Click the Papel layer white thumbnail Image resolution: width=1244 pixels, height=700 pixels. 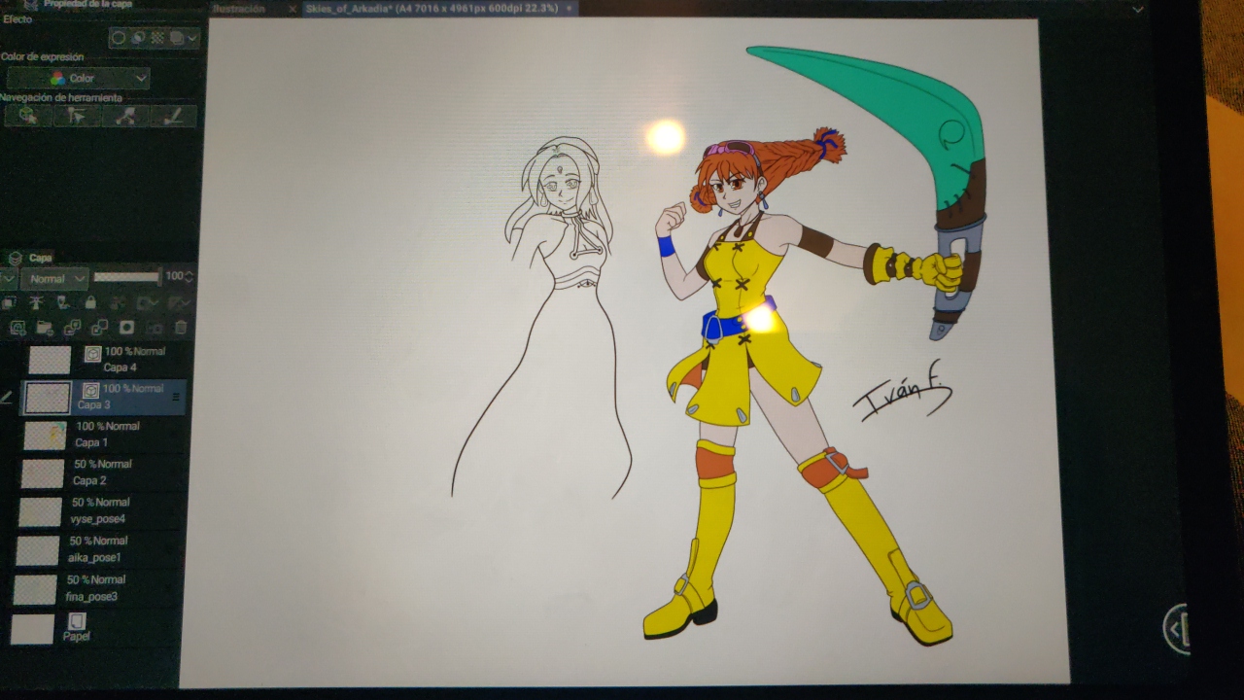32,628
